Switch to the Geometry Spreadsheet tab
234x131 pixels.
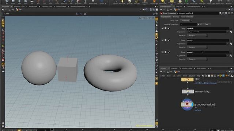pos(78,7)
